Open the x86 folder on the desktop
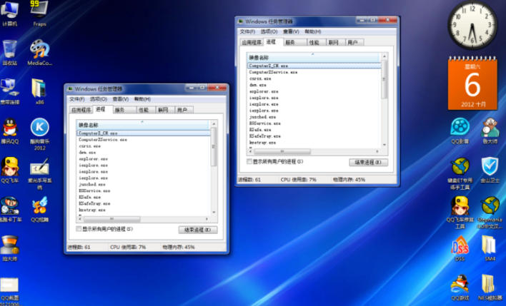 coord(40,88)
